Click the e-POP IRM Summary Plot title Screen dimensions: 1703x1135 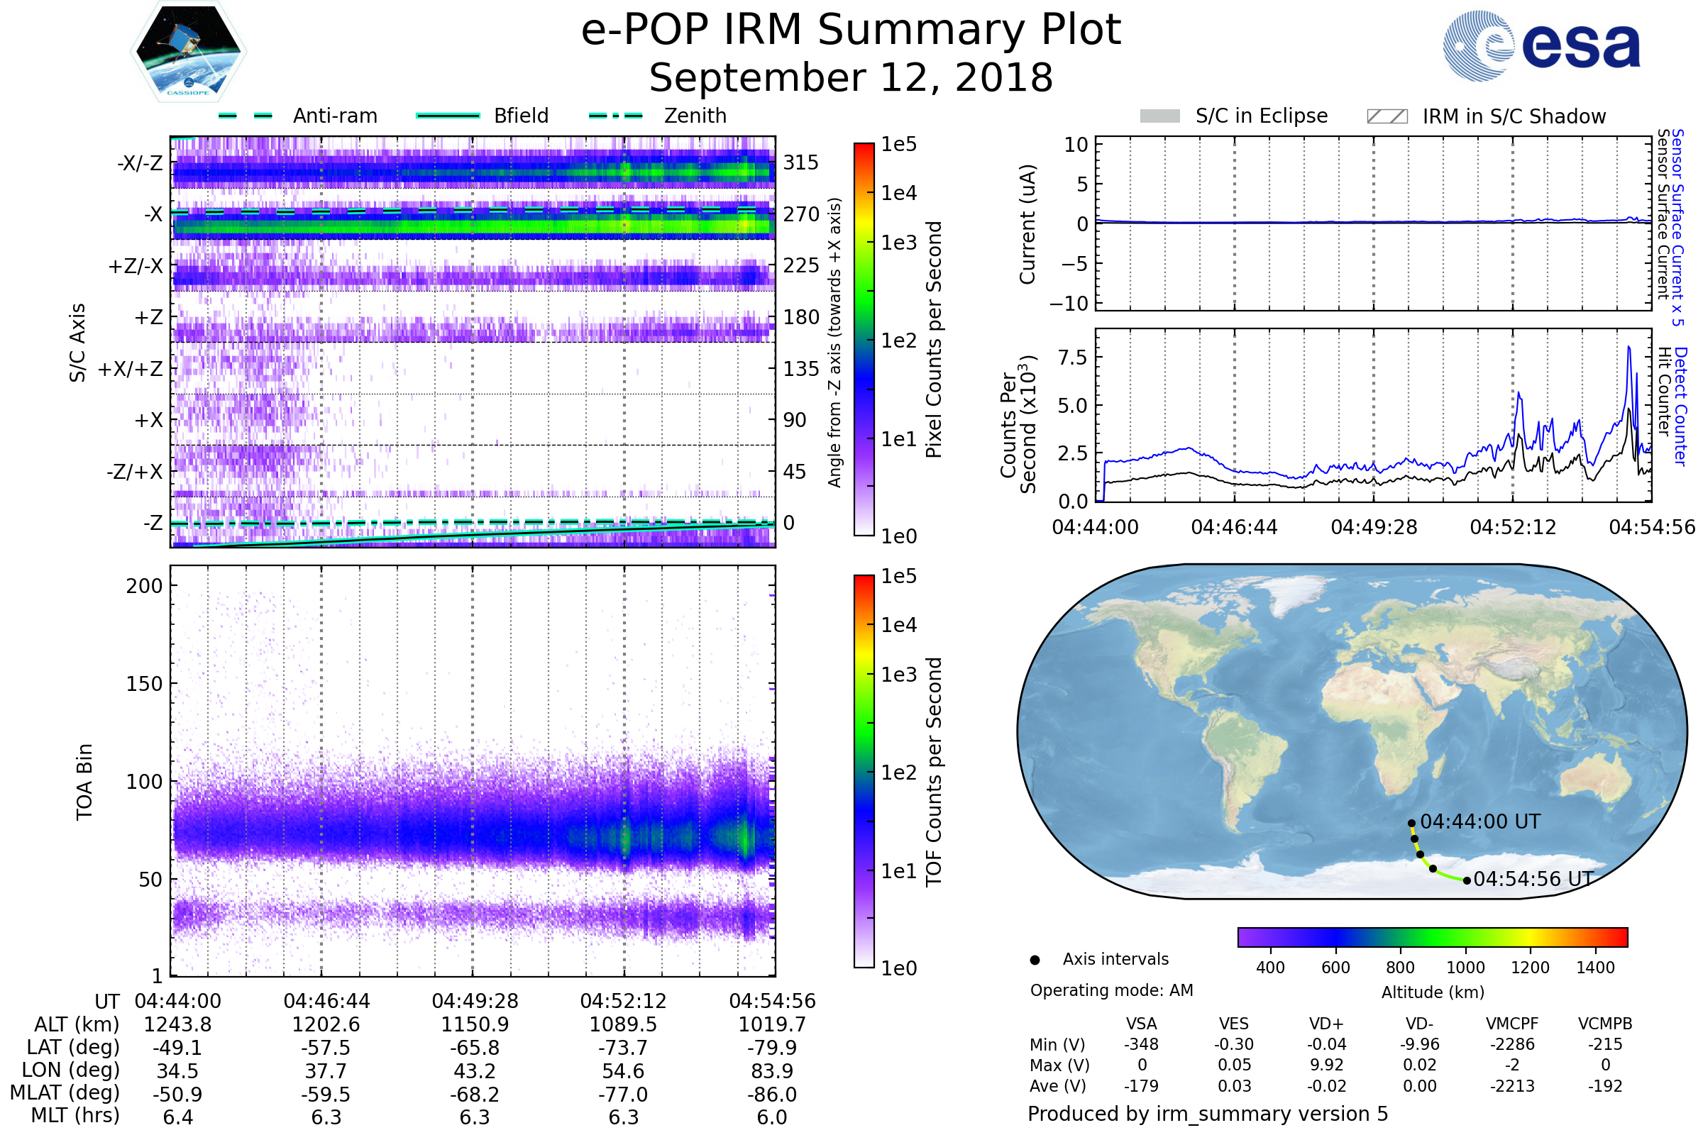(x=851, y=31)
